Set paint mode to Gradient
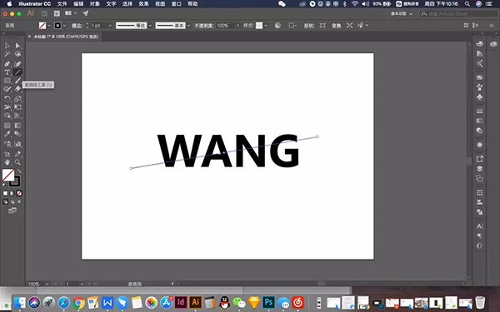Viewport: 500px width, 312px height. tap(12, 193)
